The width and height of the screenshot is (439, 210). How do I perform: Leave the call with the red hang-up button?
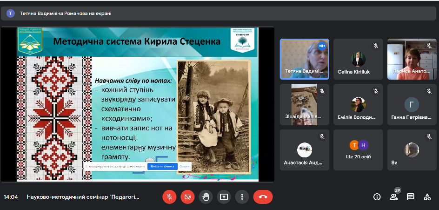tap(263, 197)
